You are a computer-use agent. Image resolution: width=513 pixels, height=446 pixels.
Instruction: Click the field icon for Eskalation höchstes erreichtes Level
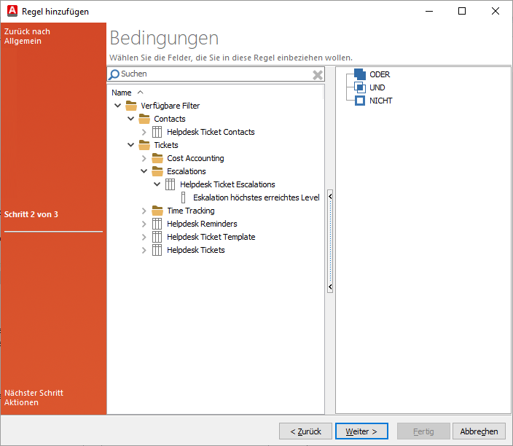(x=184, y=197)
